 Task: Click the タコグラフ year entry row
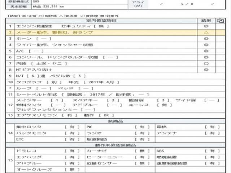point(72,82)
